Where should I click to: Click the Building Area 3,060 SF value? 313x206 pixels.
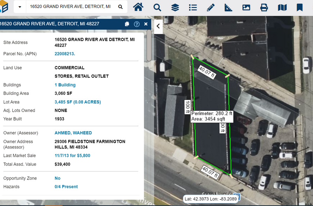[x=64, y=94]
